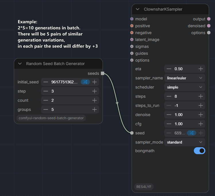Toggle randomize on initial_seed field
Screen dimensions: 215x196
point(85,82)
